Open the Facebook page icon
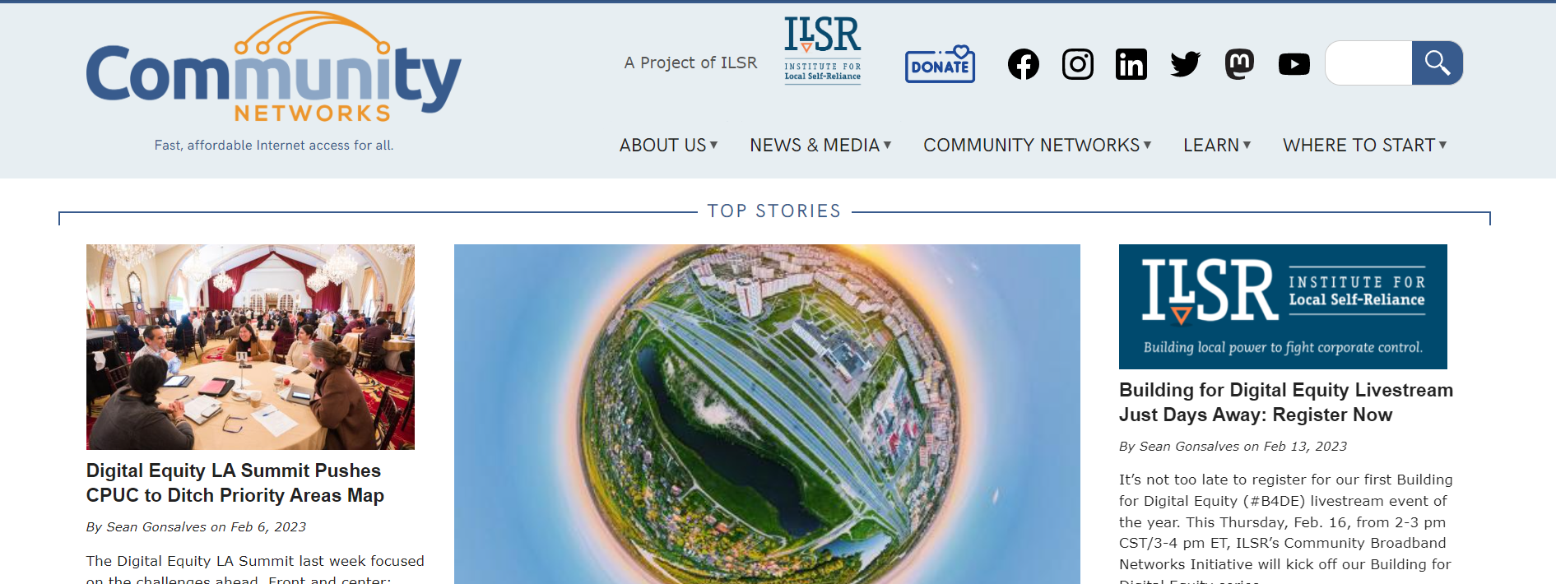 pyautogui.click(x=1023, y=64)
